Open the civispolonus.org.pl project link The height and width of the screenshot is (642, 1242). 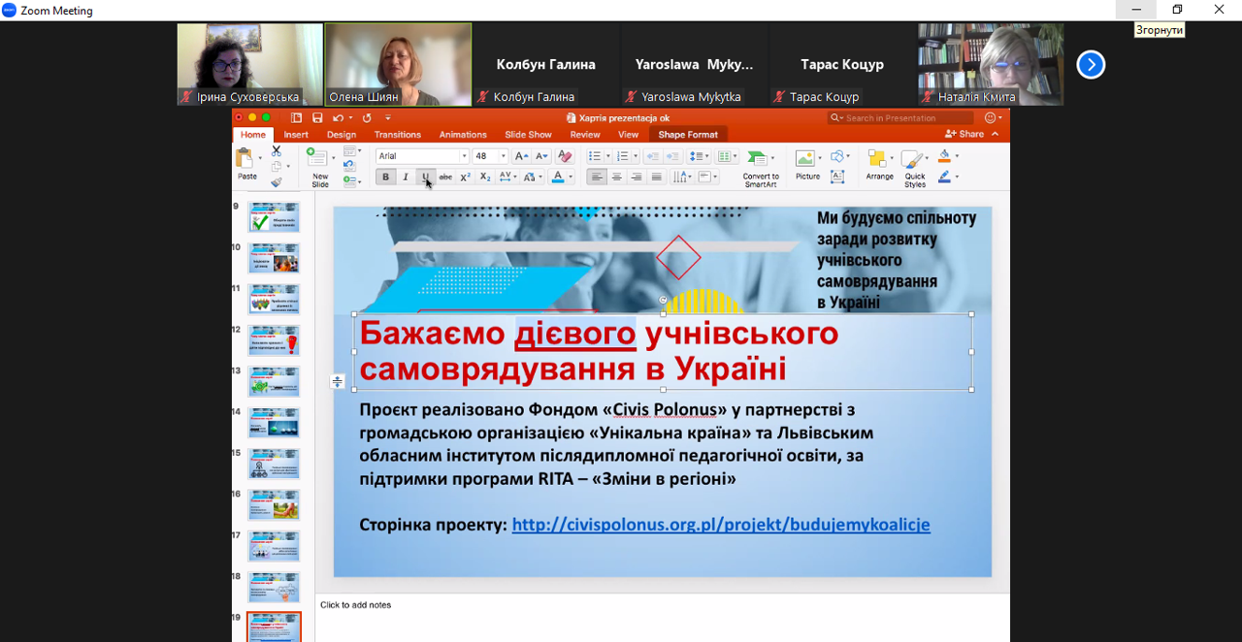pos(720,525)
